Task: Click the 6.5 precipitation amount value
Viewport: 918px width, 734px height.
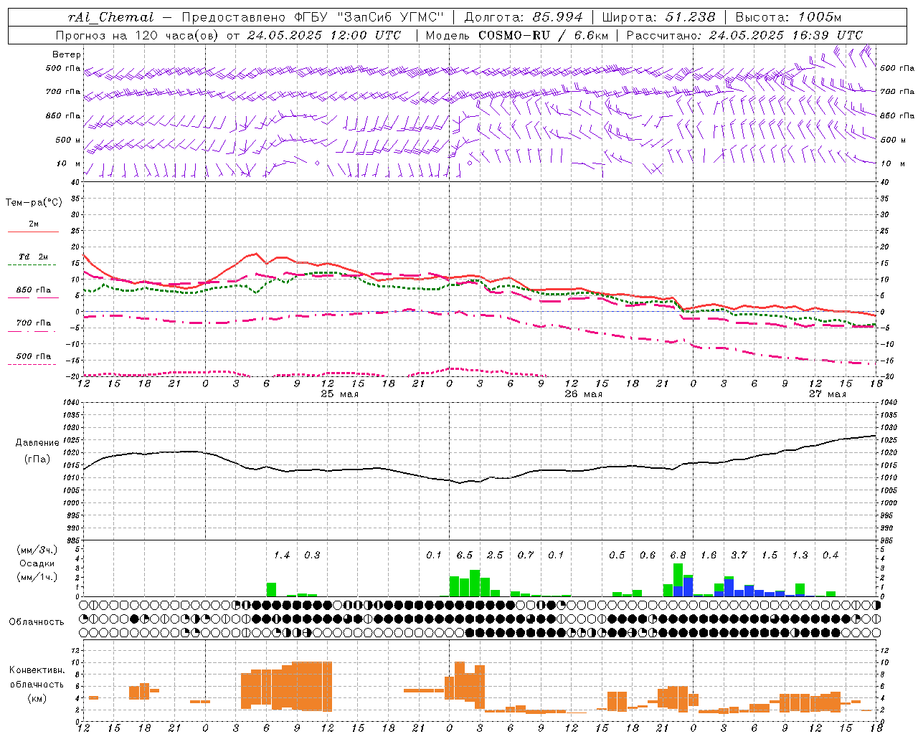Action: click(465, 555)
